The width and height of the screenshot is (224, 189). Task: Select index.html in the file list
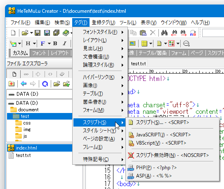click(40, 148)
